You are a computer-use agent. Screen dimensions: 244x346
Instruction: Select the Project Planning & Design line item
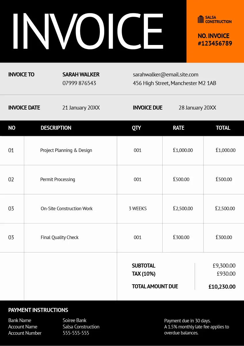coord(66,151)
